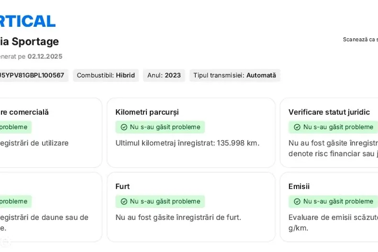This screenshot has height=252, width=378.
Task: Click the checkmark icon under Kilometri parcurși
Action: [124, 127]
